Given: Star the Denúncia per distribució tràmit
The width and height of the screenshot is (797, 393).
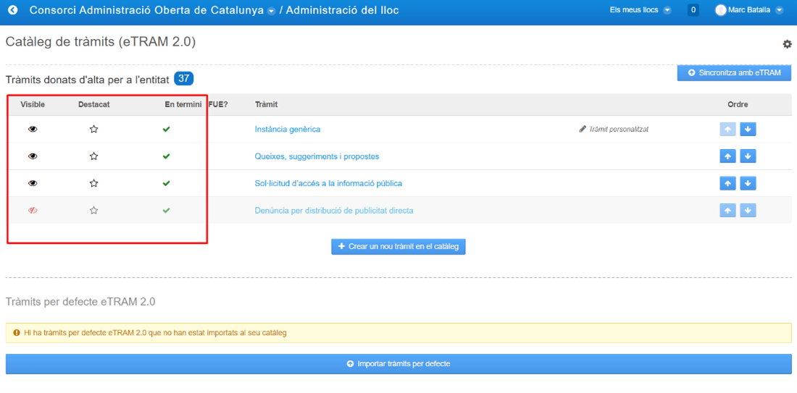Looking at the screenshot, I should coord(93,210).
